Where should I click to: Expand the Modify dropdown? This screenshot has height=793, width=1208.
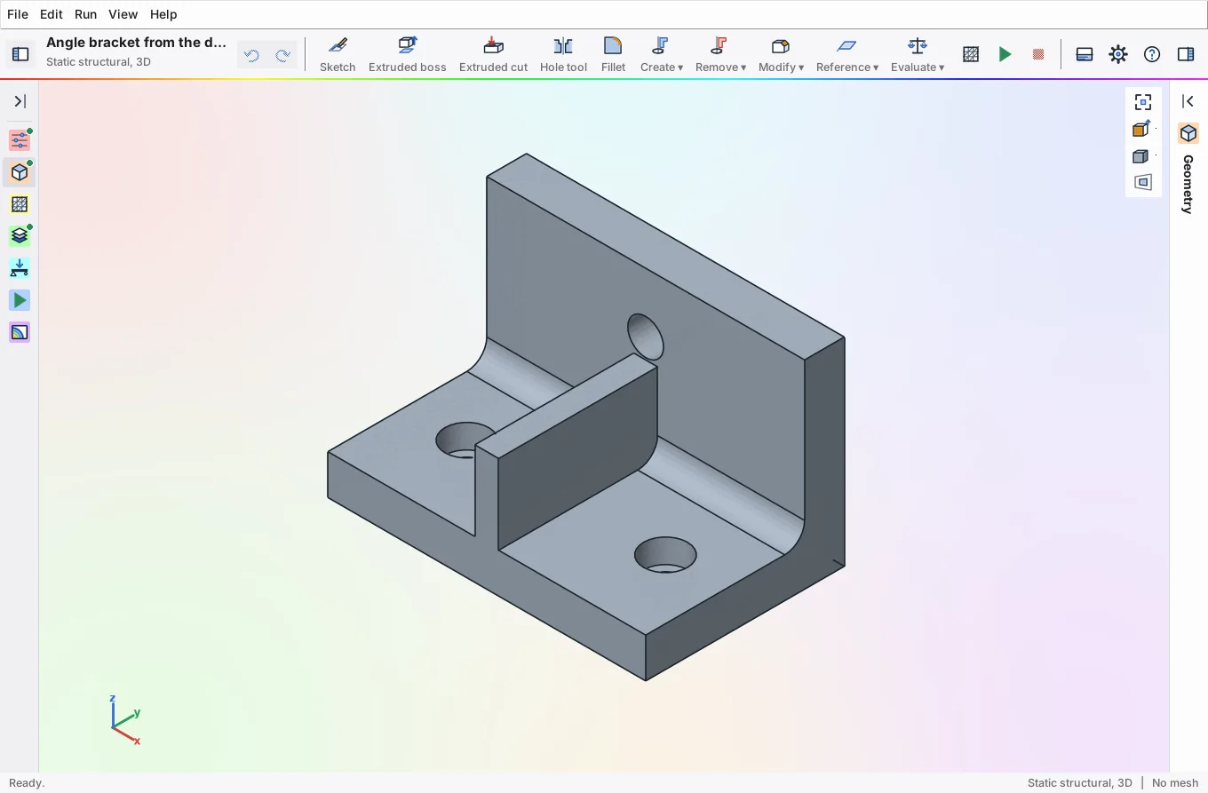pyautogui.click(x=781, y=54)
